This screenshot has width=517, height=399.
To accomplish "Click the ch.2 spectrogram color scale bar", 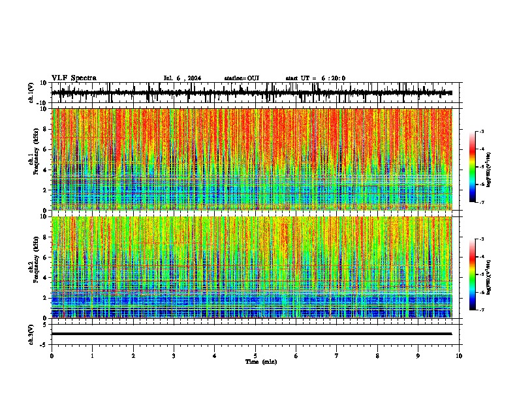I will pyautogui.click(x=472, y=274).
